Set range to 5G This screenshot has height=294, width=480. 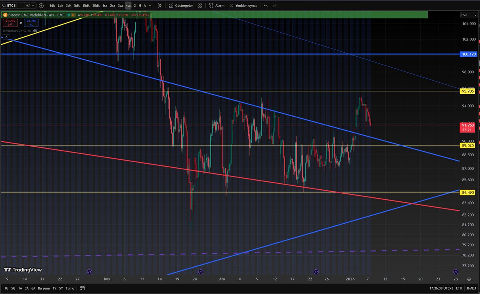[x=13, y=288]
